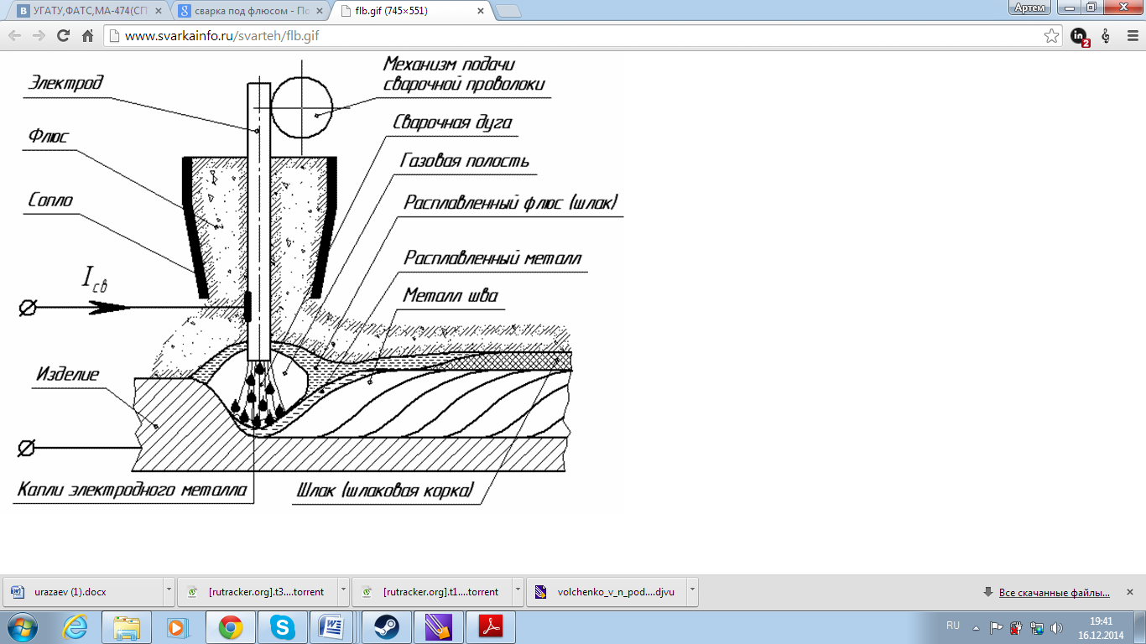Open the LinkedIn extension with badge 2
The height and width of the screenshot is (644, 1146).
1080,37
